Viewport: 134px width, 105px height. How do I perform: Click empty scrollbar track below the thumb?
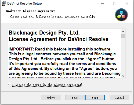pyautogui.click(x=123, y=56)
